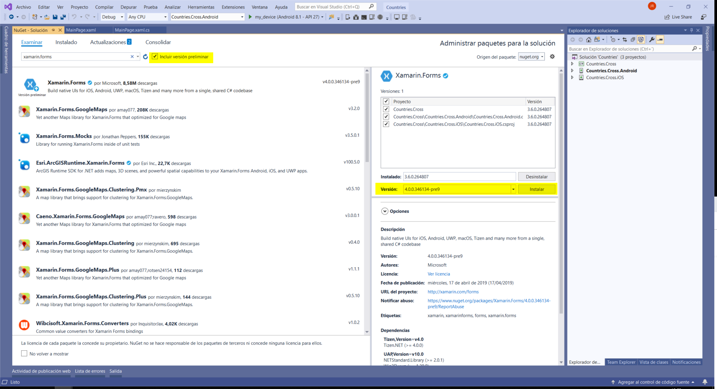Switch to the Actualizaciones tab
Viewport: 717px width, 389px height.
point(111,42)
